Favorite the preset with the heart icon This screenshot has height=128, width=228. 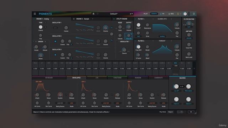tap(98, 14)
